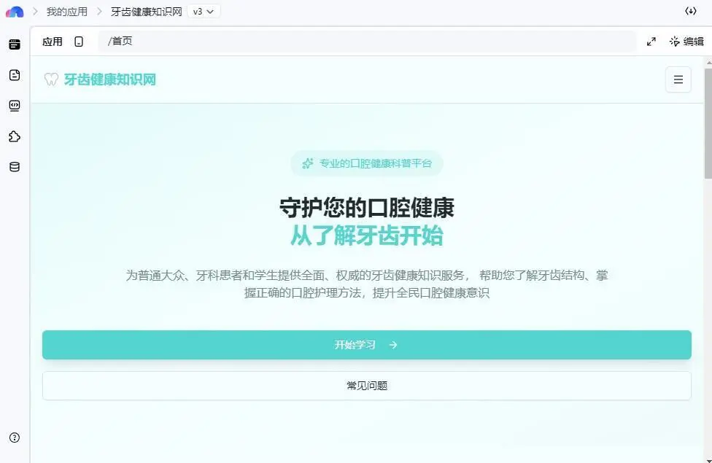
Task: Click the expand fullscreen icon near 编辑
Action: [x=651, y=42]
